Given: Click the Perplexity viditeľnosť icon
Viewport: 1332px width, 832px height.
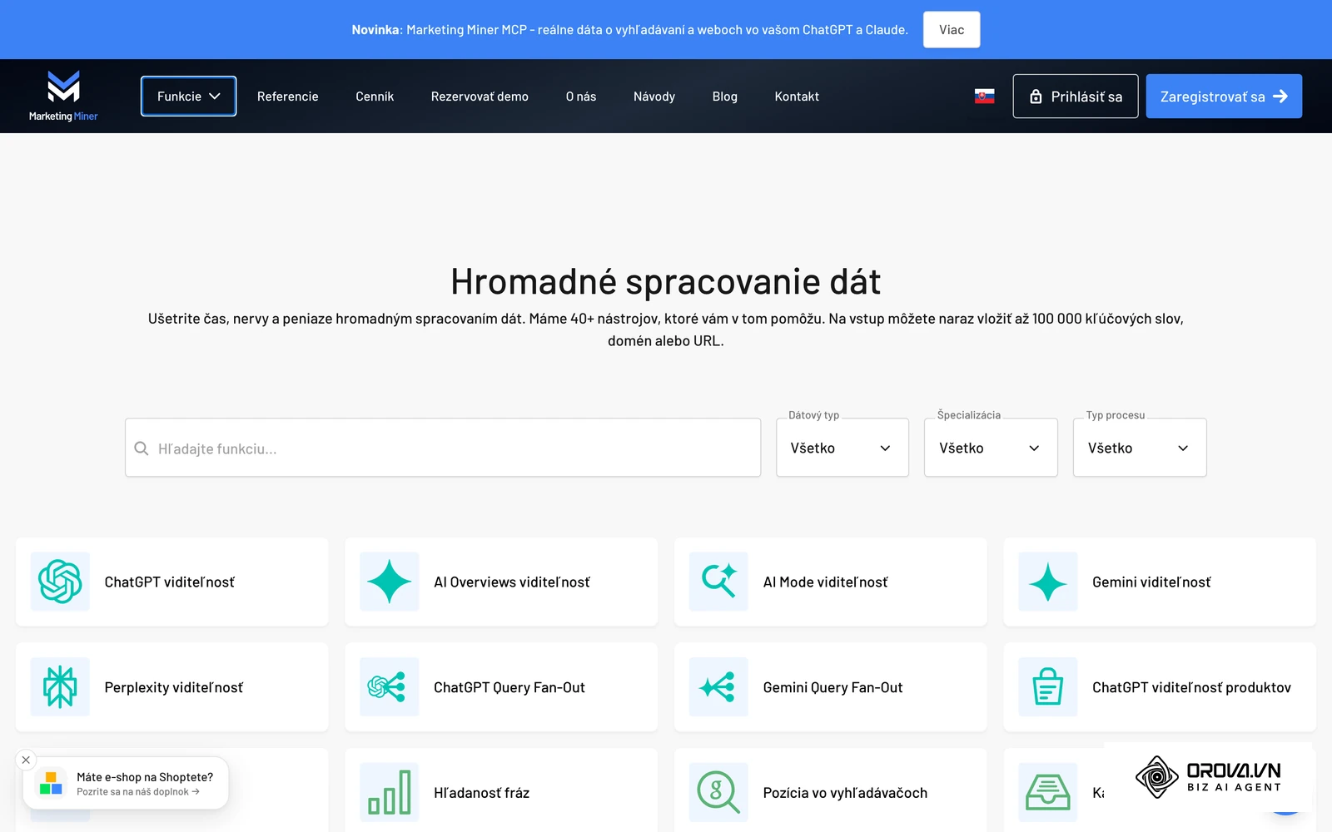Looking at the screenshot, I should (x=60, y=687).
